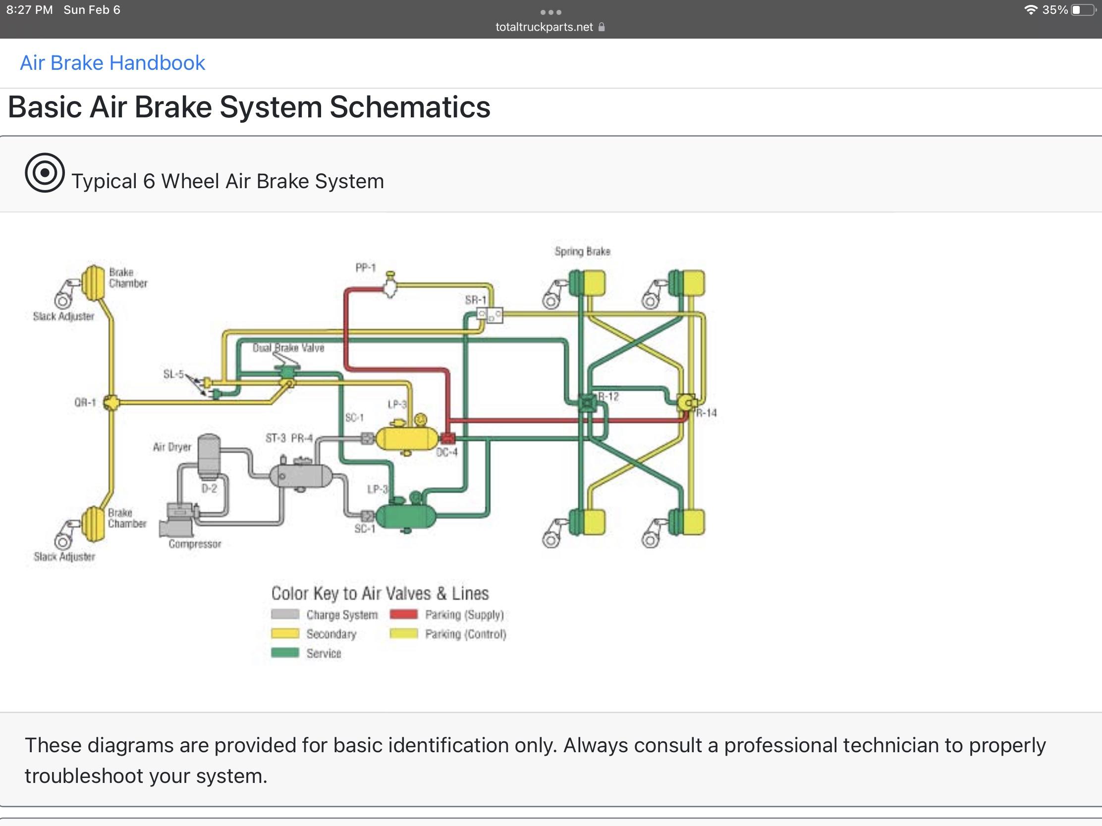Click the diagrams disclaimer paragraph
1102x826 pixels.
535,760
